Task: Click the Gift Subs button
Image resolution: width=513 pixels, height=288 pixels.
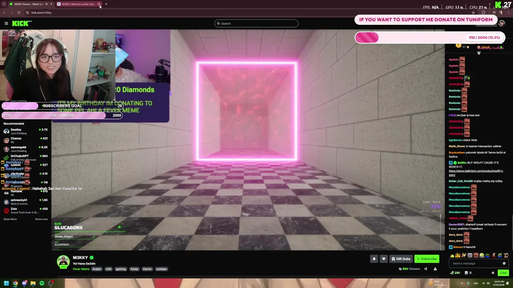Action: click(x=401, y=259)
